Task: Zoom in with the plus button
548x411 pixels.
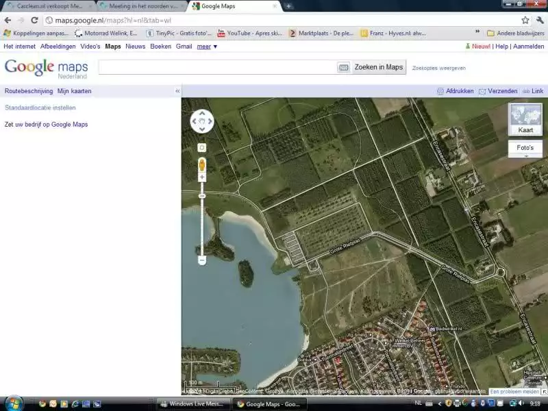Action: [202, 177]
